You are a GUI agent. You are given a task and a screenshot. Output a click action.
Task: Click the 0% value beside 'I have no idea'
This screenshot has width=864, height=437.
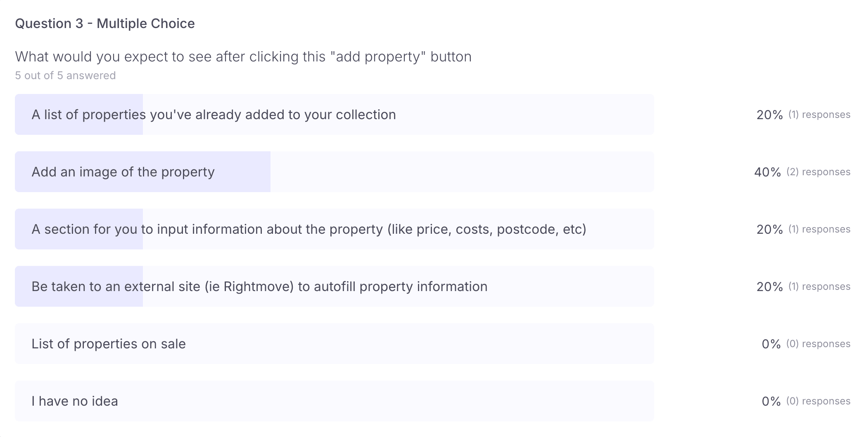(771, 401)
